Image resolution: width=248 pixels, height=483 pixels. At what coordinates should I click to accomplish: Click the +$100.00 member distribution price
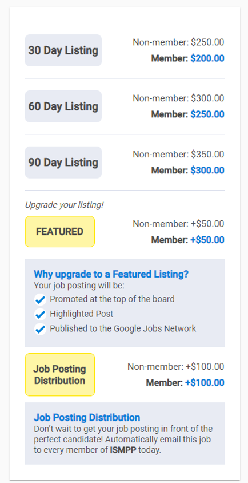[x=205, y=383]
